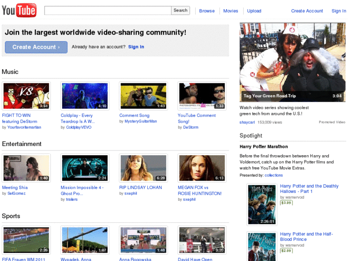
Task: Click collections link in Spotlight
Action: click(x=274, y=175)
